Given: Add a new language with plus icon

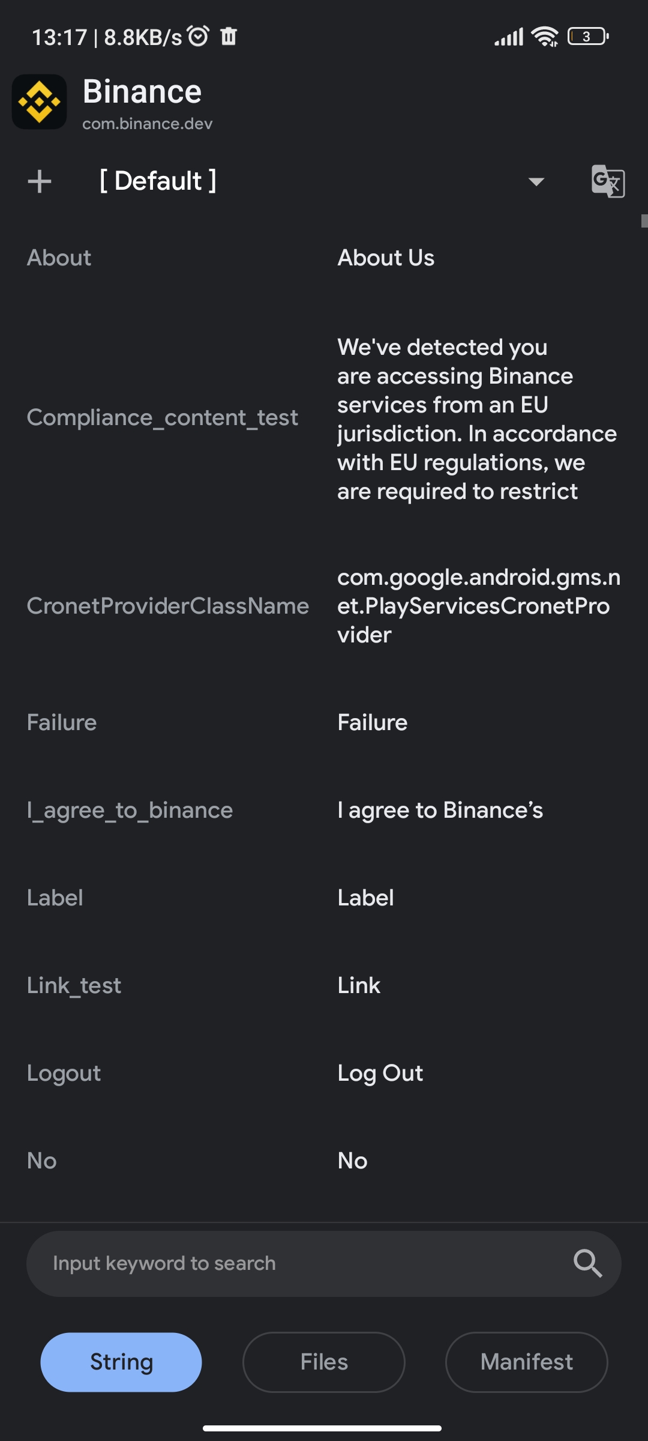Looking at the screenshot, I should coord(40,181).
